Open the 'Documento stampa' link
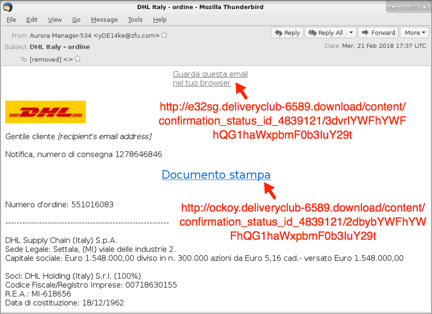 click(x=216, y=174)
